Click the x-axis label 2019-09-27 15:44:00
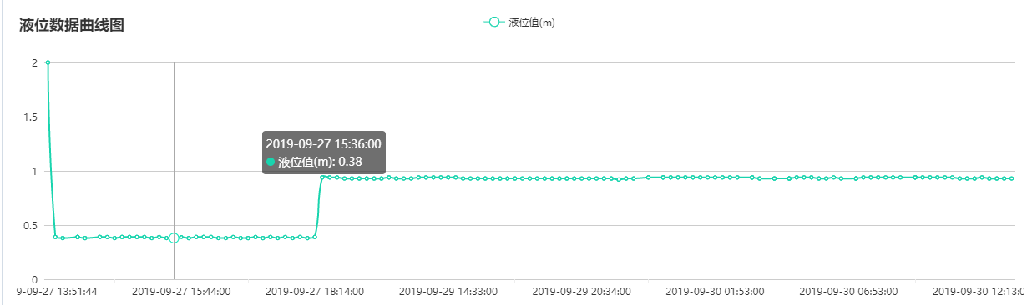This screenshot has height=305, width=1032. [181, 292]
